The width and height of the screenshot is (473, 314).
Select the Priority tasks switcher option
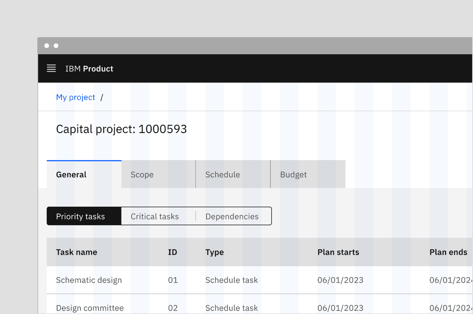84,216
